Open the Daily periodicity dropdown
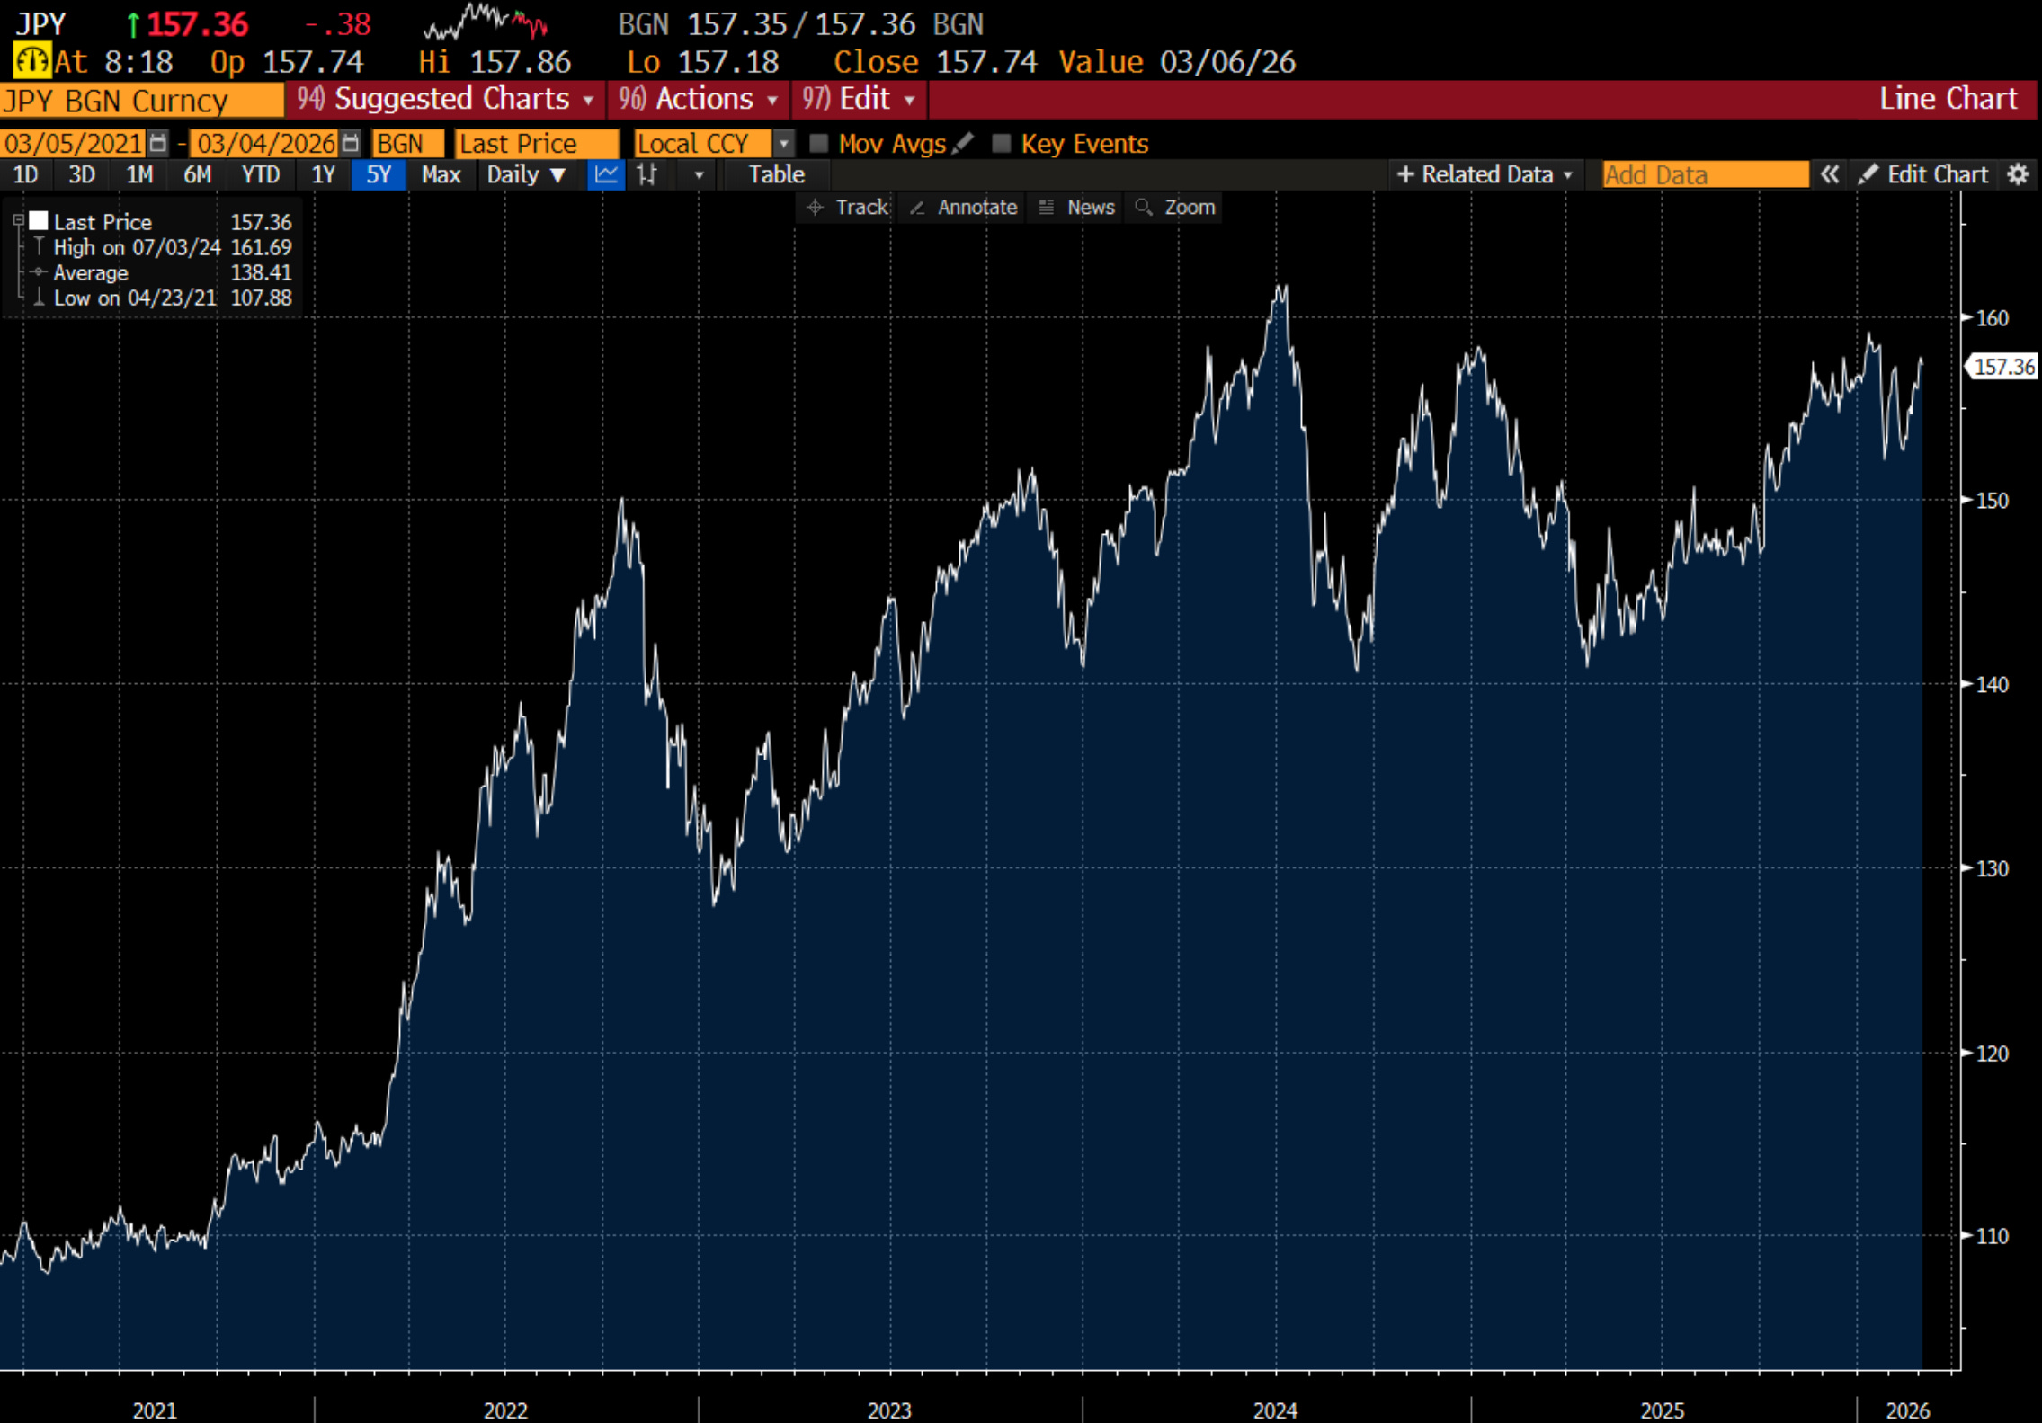2042x1423 pixels. [x=525, y=174]
